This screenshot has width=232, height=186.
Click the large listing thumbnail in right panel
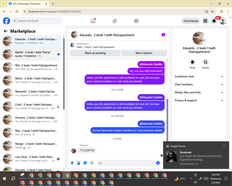click(199, 38)
